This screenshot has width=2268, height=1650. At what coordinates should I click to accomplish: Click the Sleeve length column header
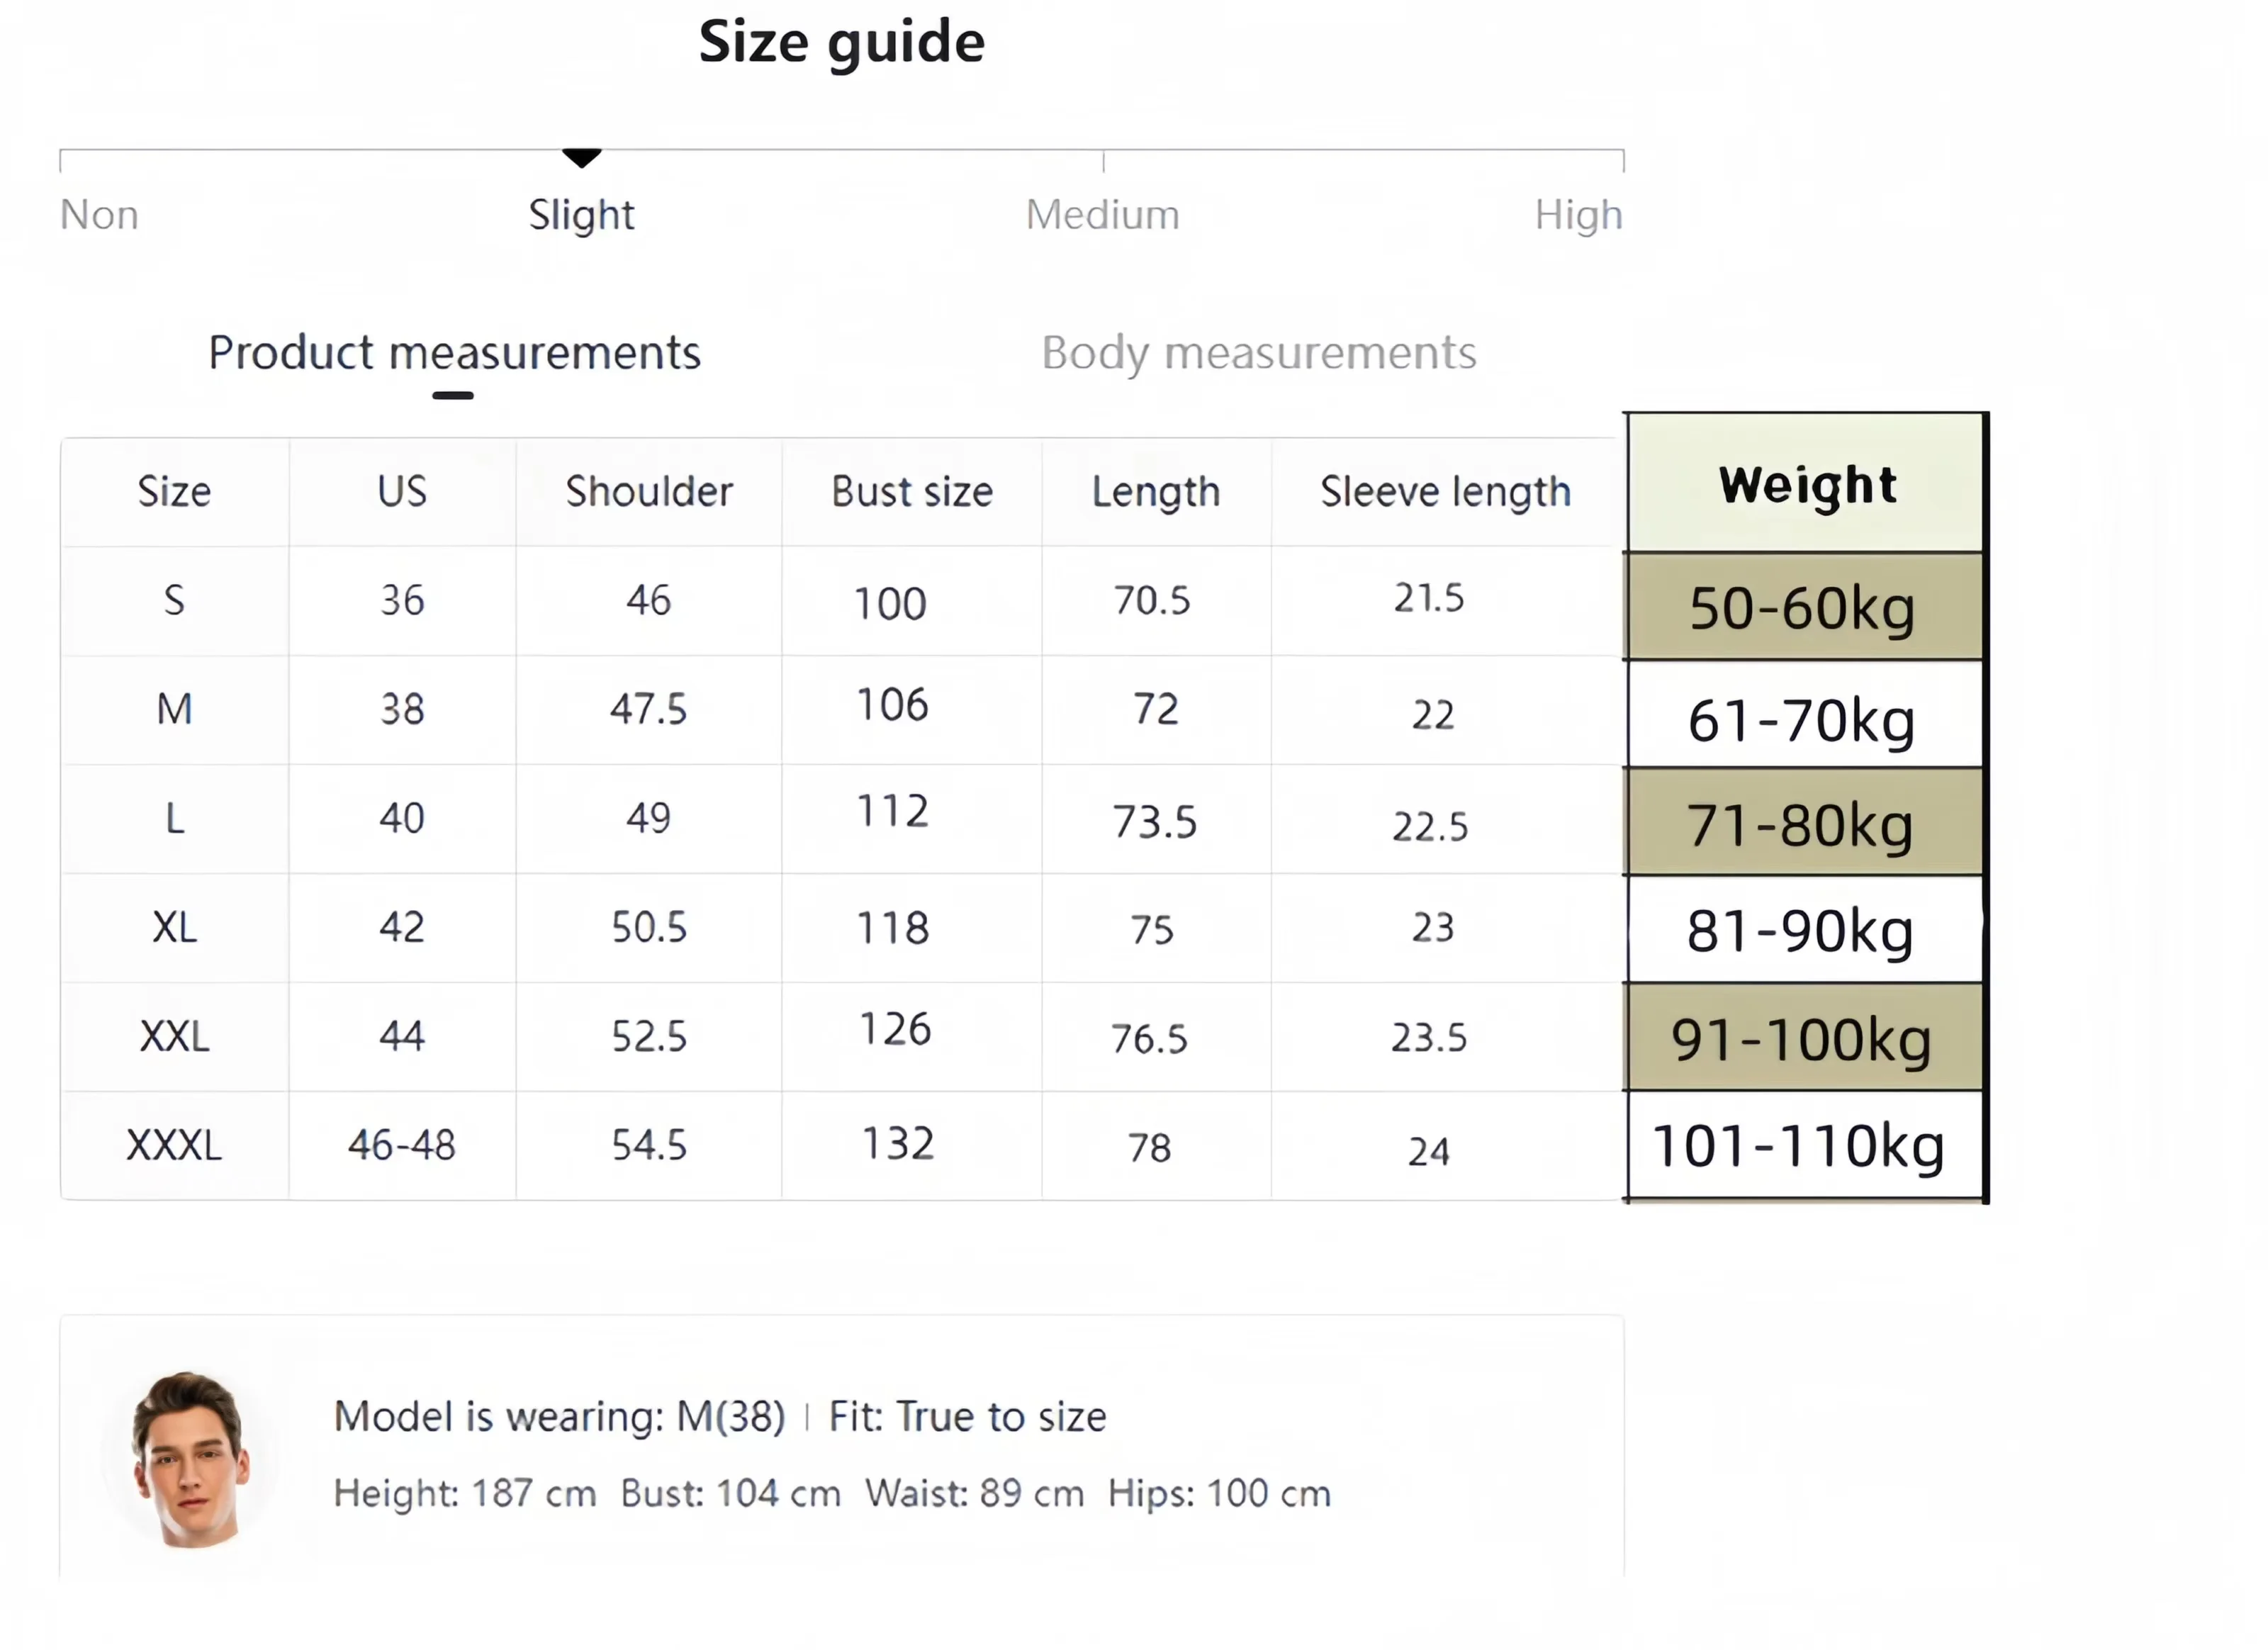coord(1445,492)
